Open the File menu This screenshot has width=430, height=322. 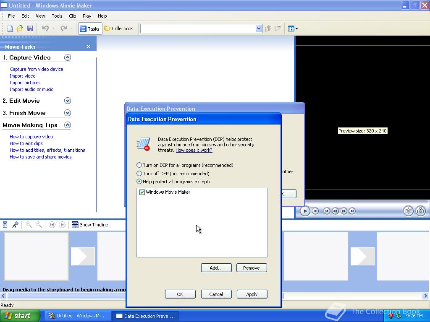[11, 16]
